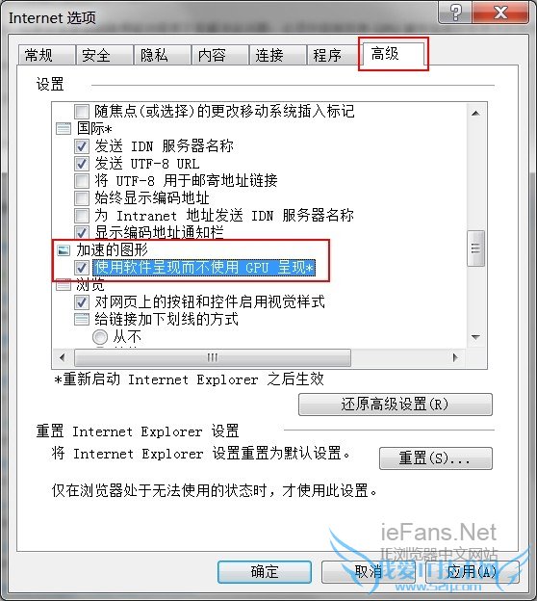Toggle 将 UTF-8 用于邮寄地址链接 checkbox

pos(81,180)
